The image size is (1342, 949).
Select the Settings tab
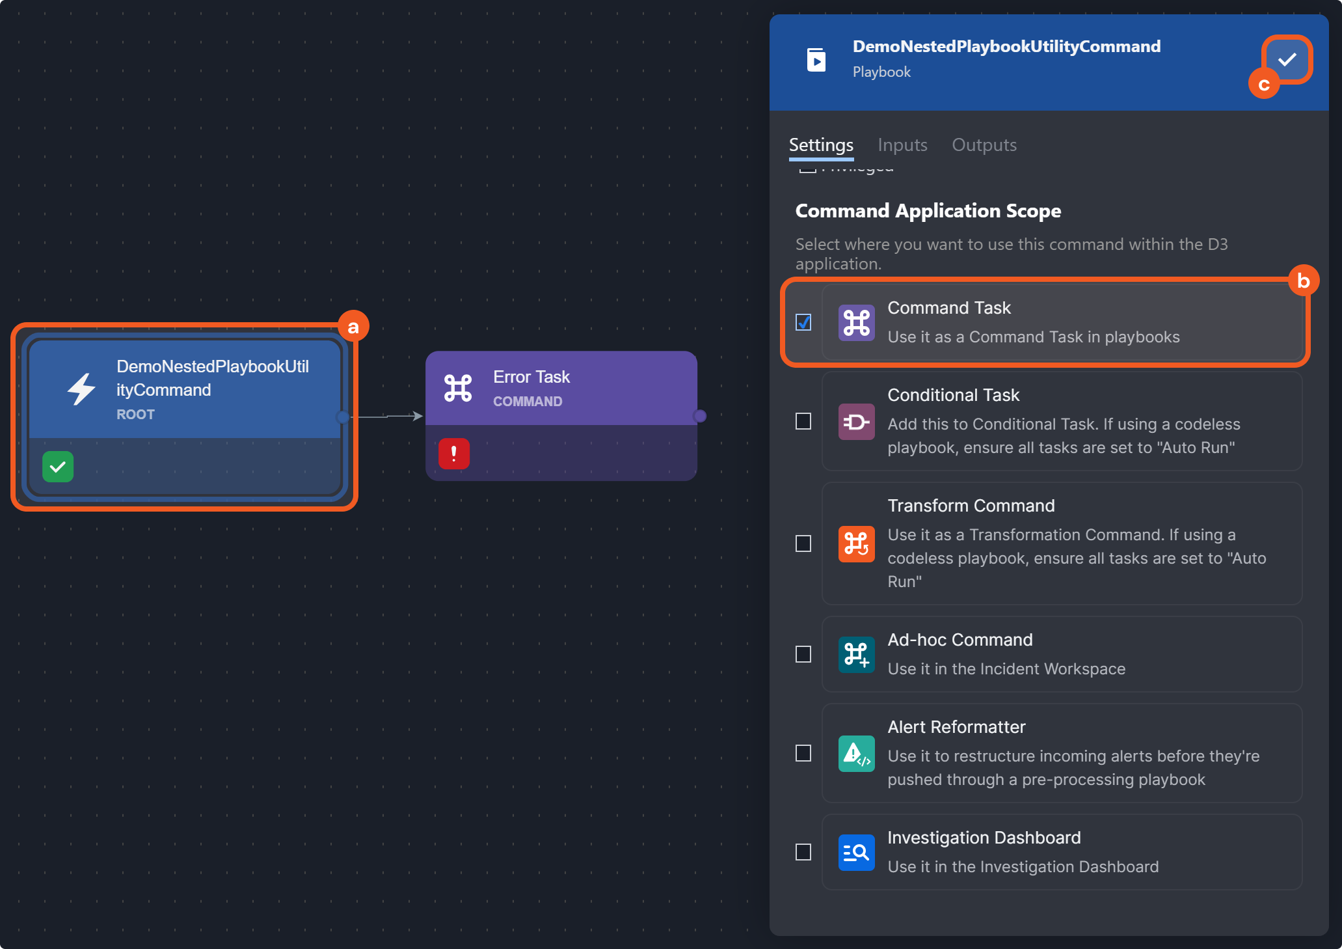pyautogui.click(x=821, y=144)
